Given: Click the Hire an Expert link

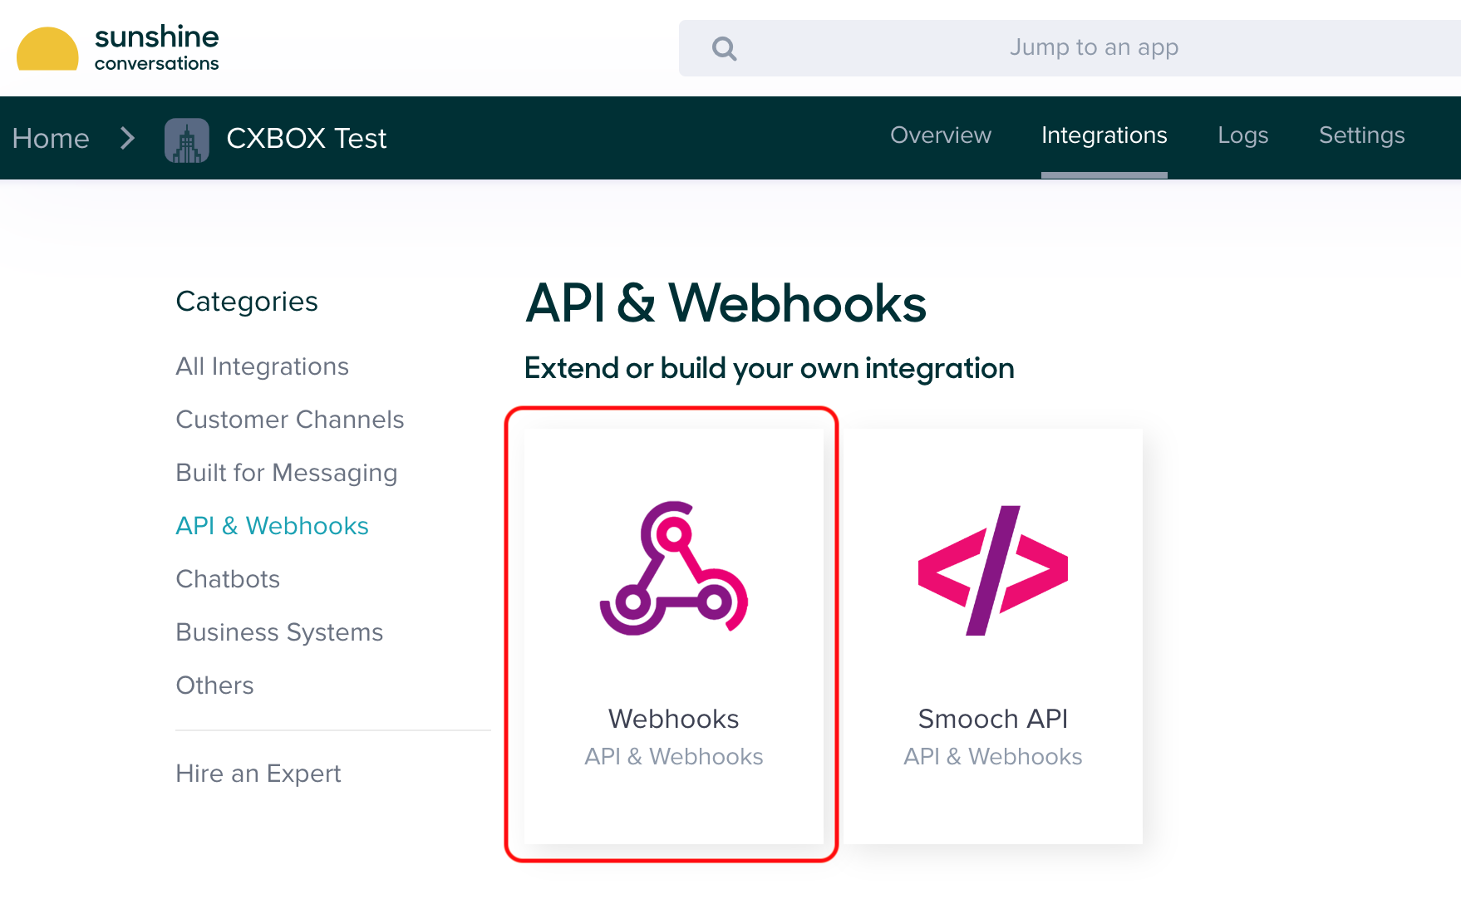Looking at the screenshot, I should tap(258, 774).
